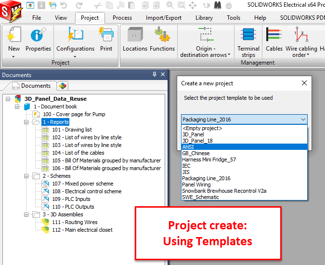
Task: Open the Import/Export ribbon tab
Action: point(164,18)
